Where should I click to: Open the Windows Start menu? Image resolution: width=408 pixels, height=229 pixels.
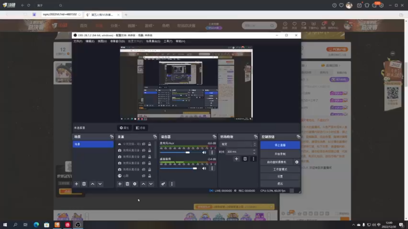pos(5,224)
